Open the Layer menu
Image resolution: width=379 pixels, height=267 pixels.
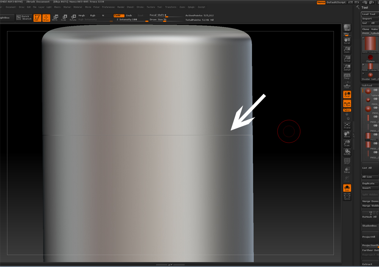(x=41, y=7)
